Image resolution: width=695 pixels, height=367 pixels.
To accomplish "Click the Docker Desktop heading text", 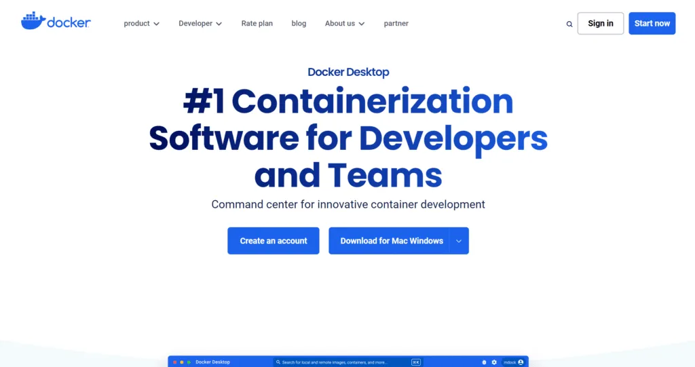I will tap(348, 72).
